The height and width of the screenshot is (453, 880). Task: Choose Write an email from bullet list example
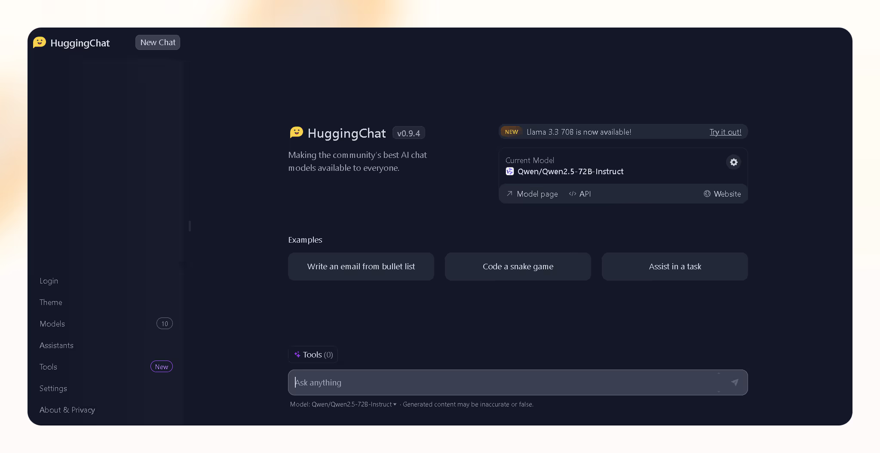click(x=361, y=266)
